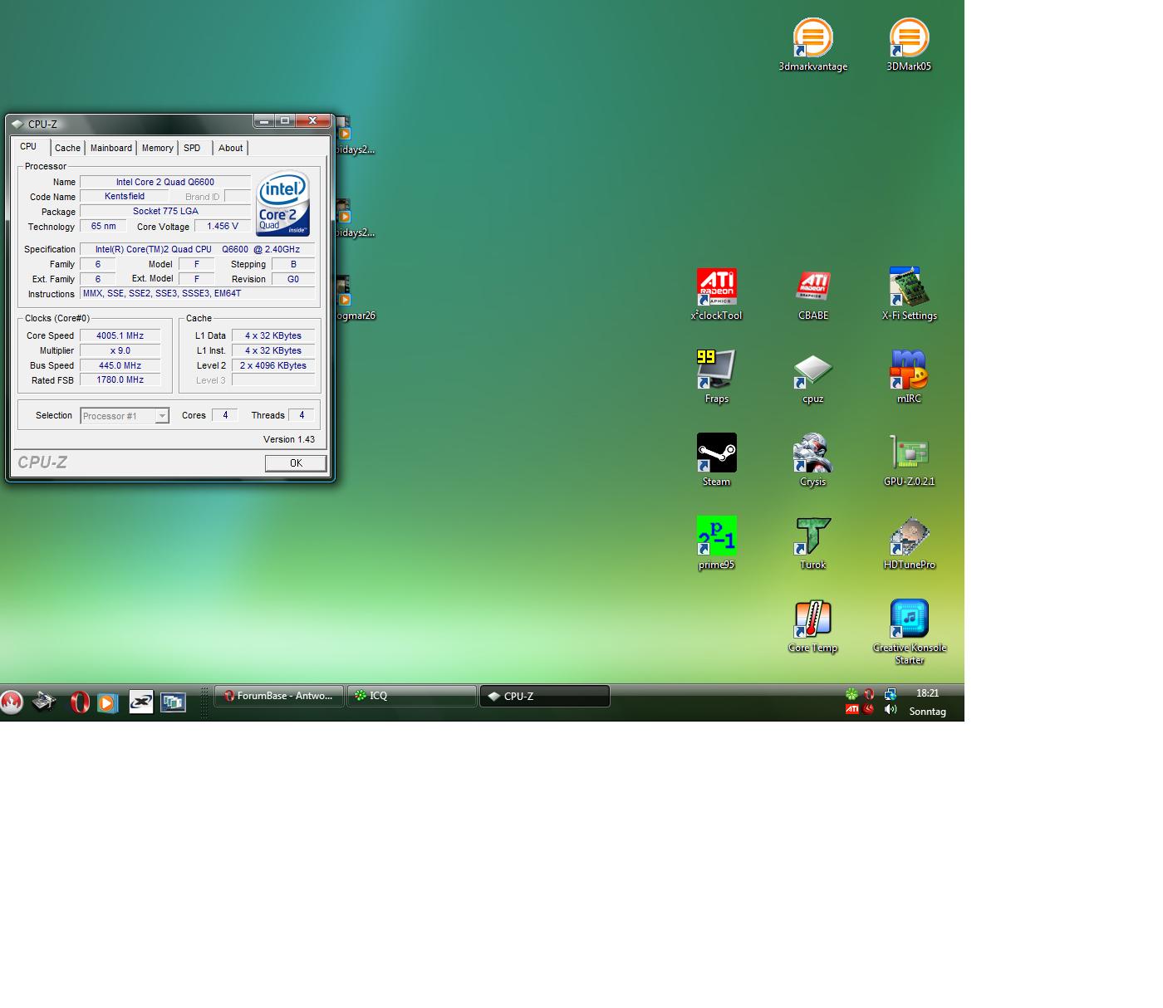Click the Intel Core 2 Quad logo

coord(283,203)
